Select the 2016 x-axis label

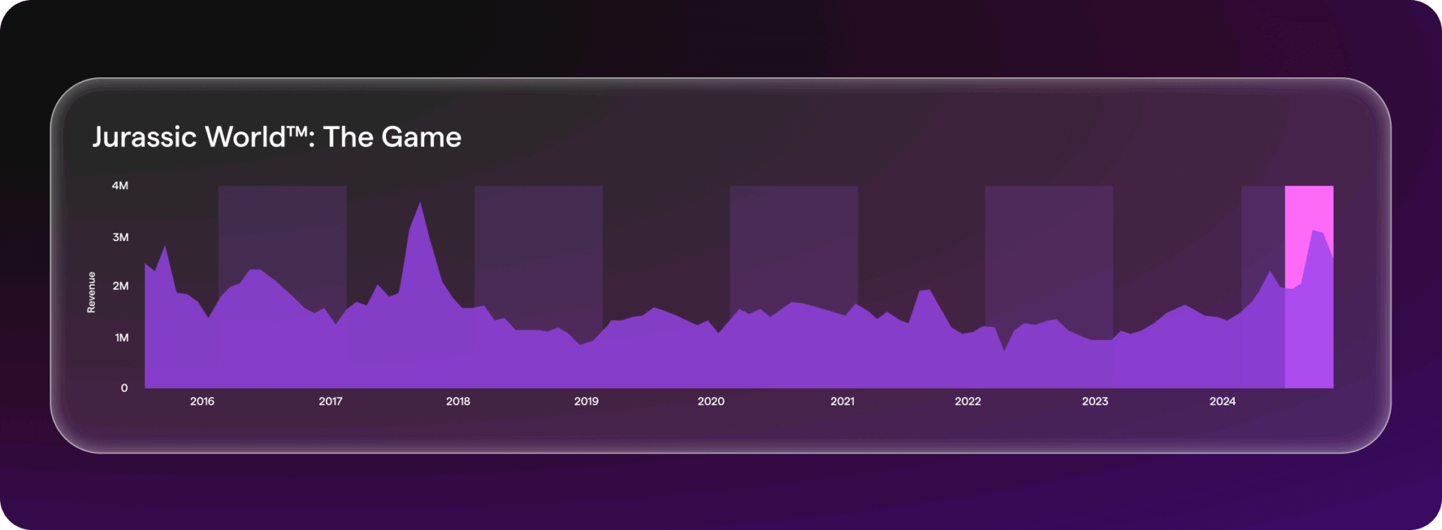(202, 402)
